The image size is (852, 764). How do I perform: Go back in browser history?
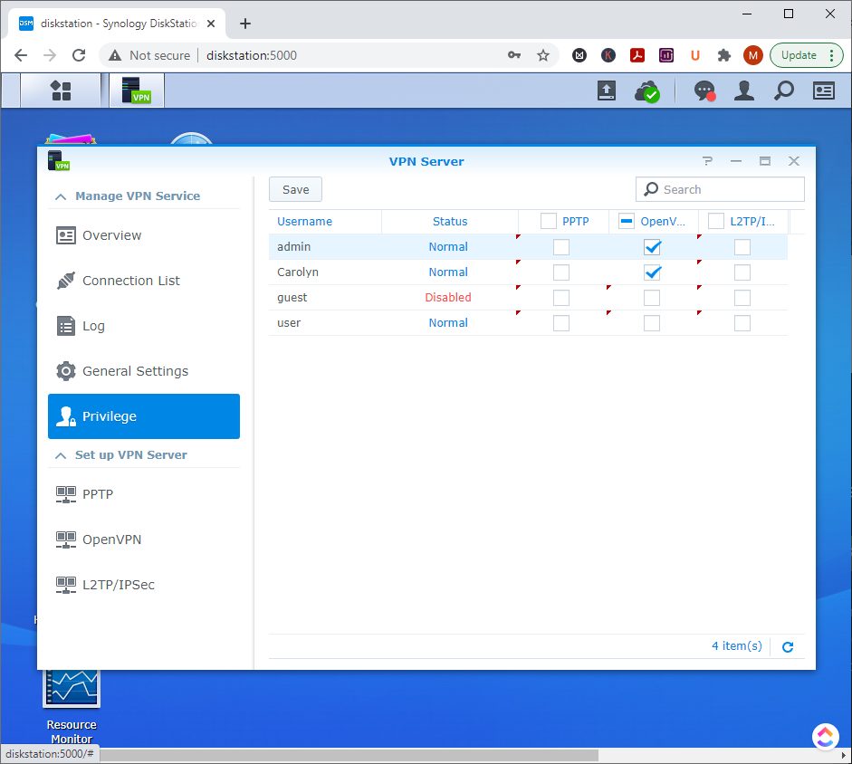21,55
